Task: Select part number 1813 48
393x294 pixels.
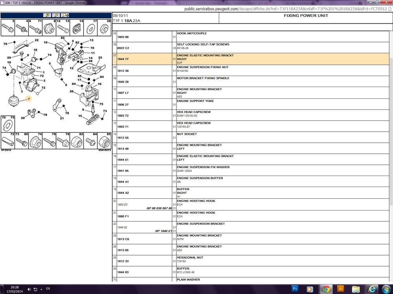Action: click(x=123, y=149)
